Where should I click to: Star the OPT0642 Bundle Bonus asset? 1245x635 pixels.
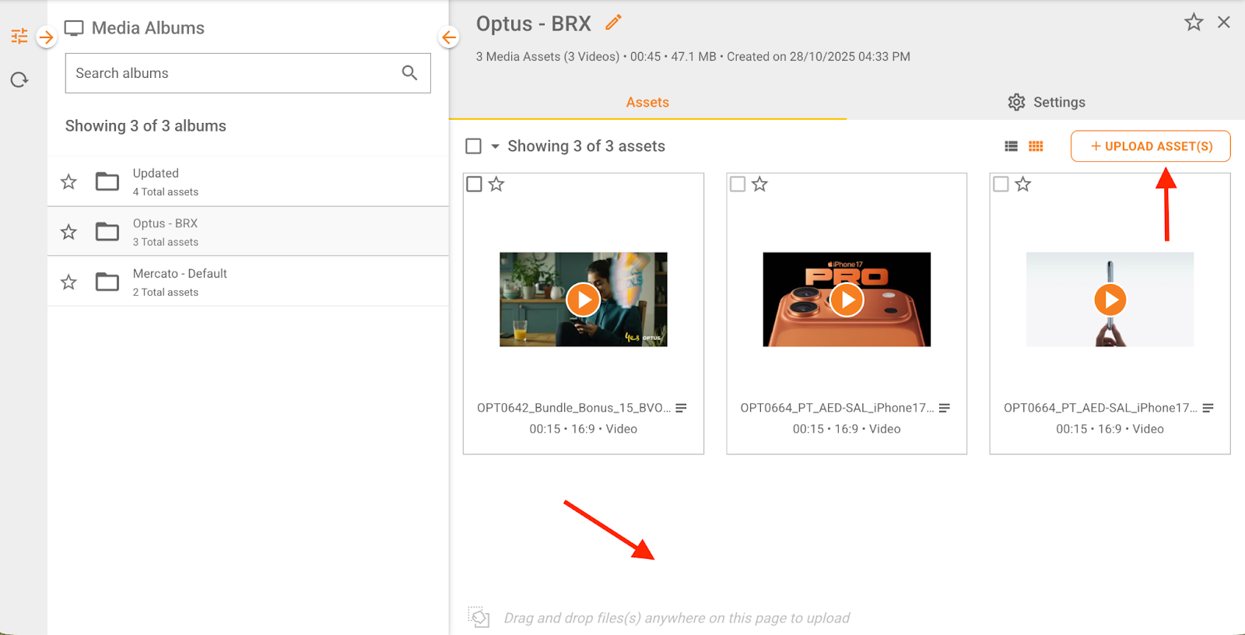click(x=496, y=184)
